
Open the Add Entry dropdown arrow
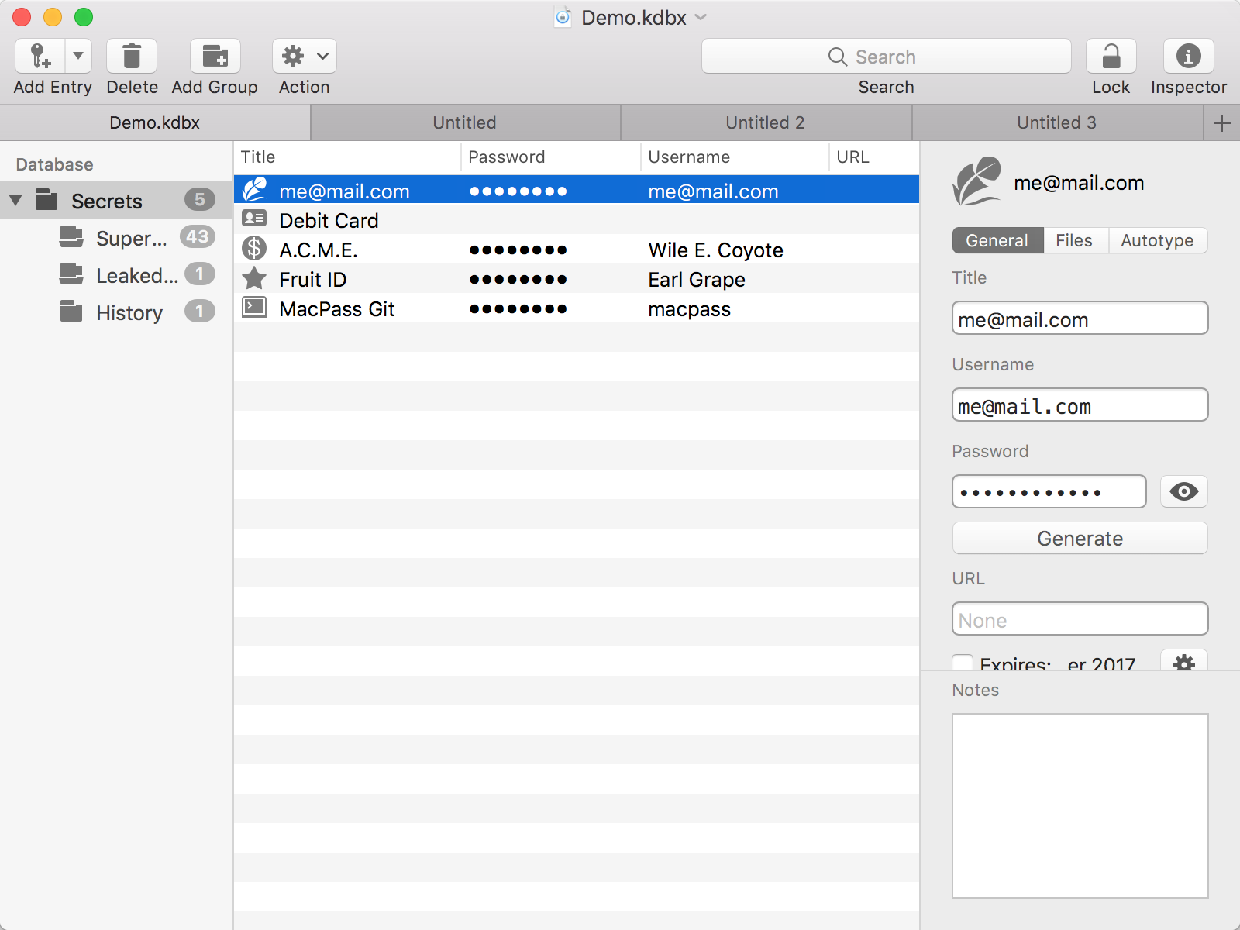(78, 56)
